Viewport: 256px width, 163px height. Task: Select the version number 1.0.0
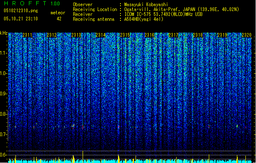[x=55, y=4]
